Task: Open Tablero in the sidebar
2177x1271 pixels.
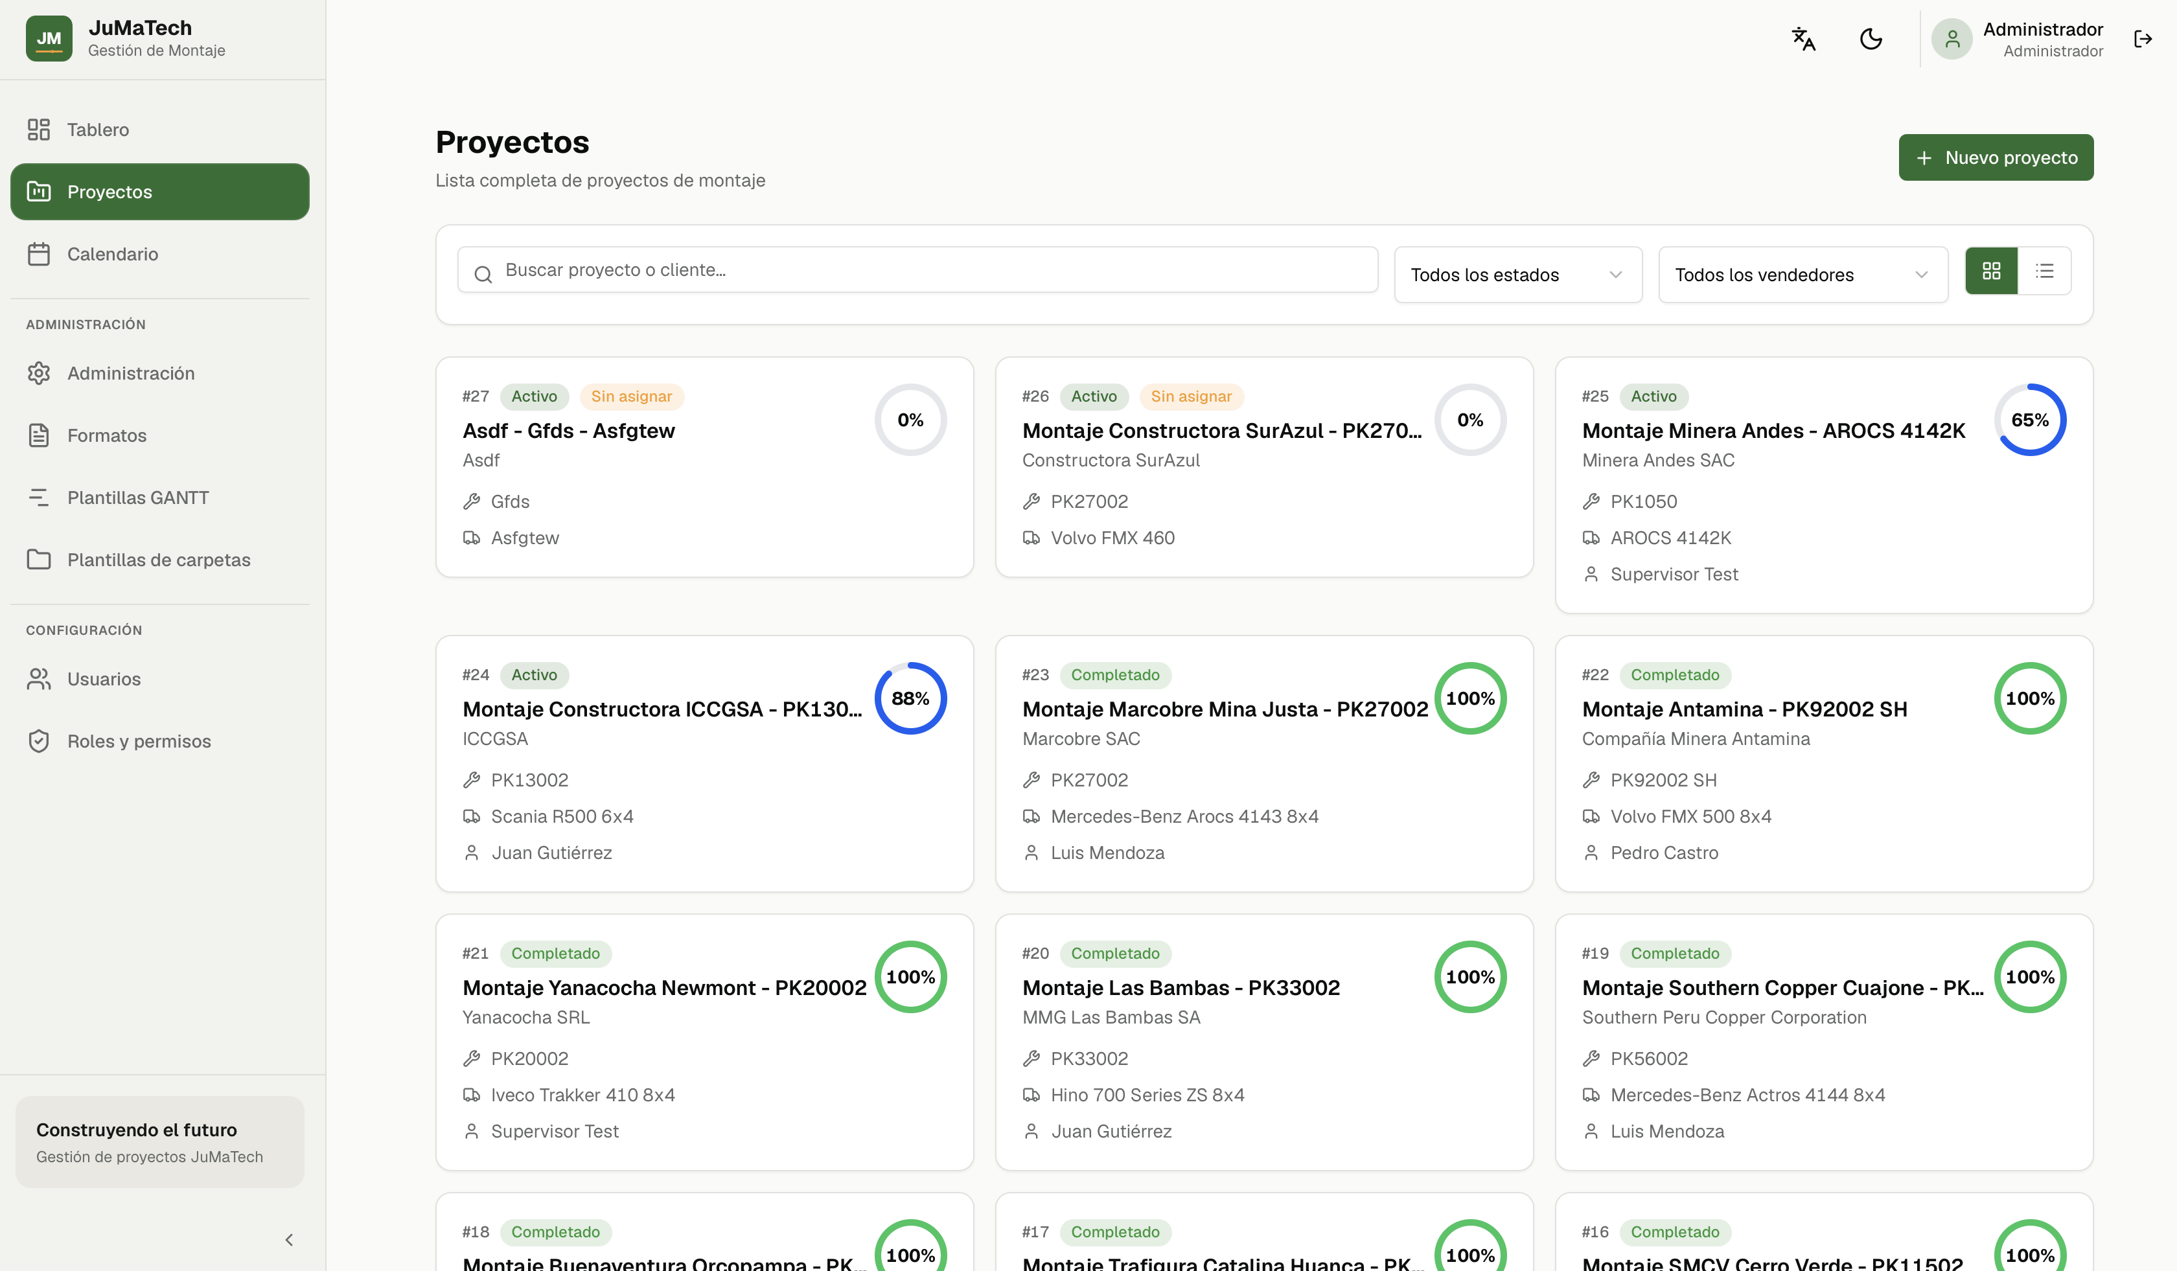Action: coord(160,130)
